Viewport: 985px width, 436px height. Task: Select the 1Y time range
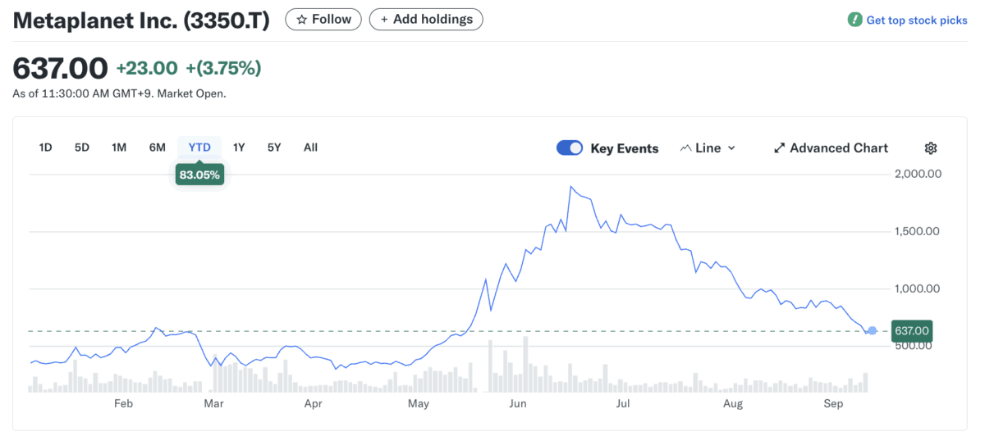coord(239,148)
